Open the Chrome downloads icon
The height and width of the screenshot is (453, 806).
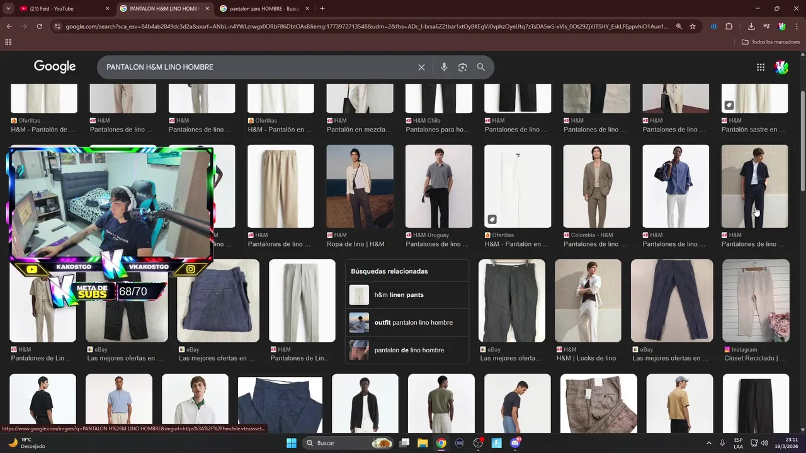751,26
